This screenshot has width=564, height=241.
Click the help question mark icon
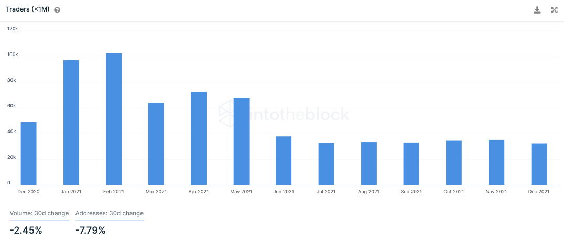click(x=57, y=10)
